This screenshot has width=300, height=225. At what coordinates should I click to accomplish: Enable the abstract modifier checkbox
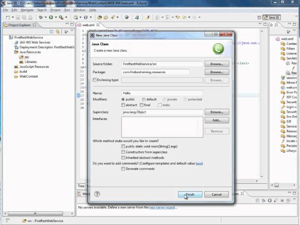[x=123, y=105]
